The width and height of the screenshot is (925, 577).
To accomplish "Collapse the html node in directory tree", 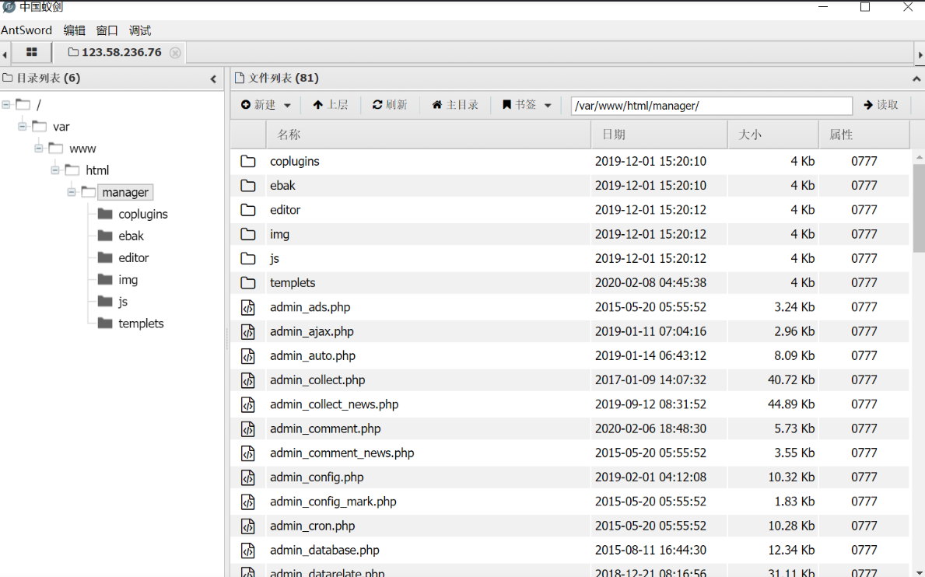I will pos(54,170).
